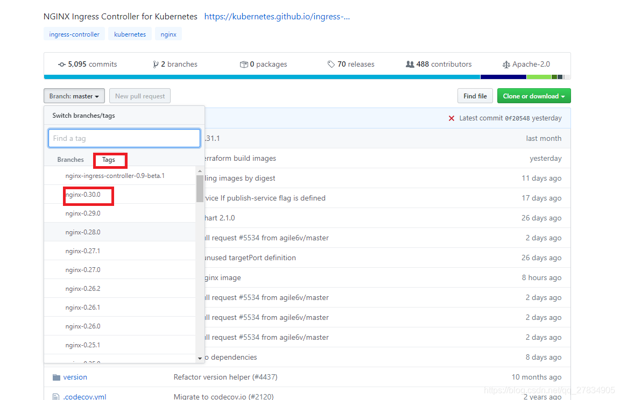The height and width of the screenshot is (400, 620).
Task: Open the 2 branches link
Action: (175, 65)
